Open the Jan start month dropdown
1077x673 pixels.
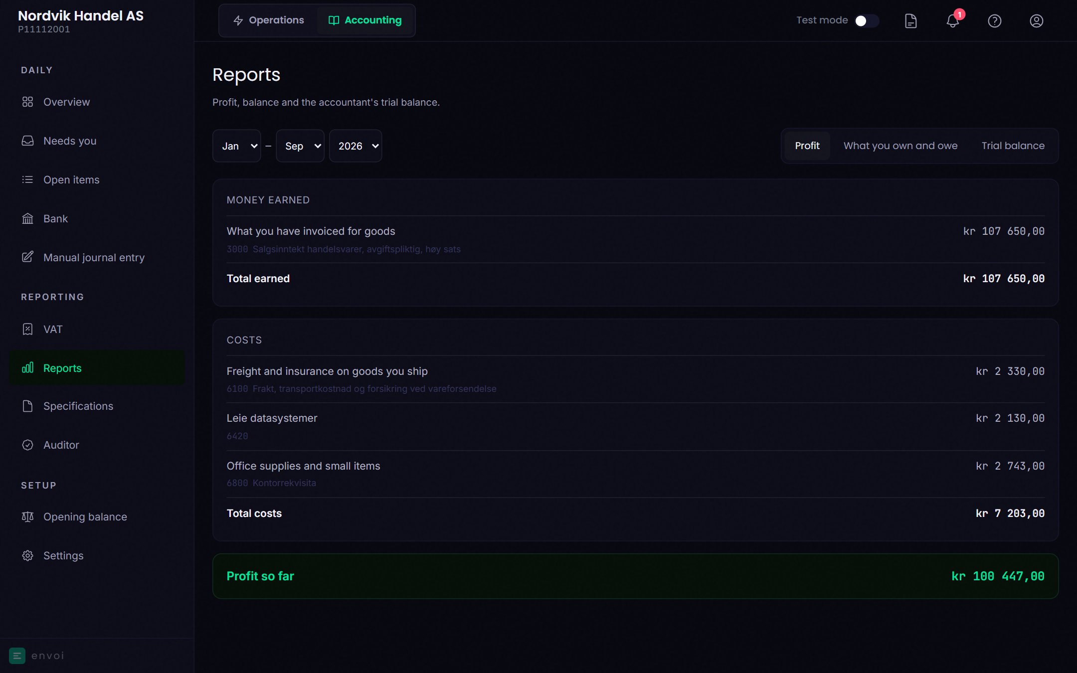click(236, 146)
